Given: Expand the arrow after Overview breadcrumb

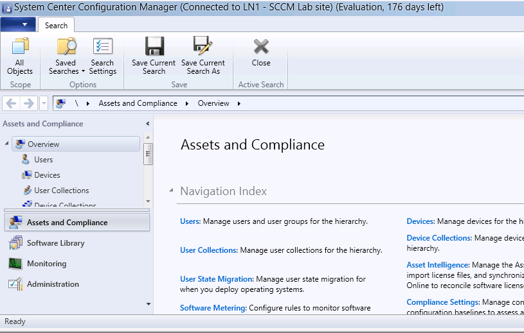Looking at the screenshot, I should [x=239, y=104].
